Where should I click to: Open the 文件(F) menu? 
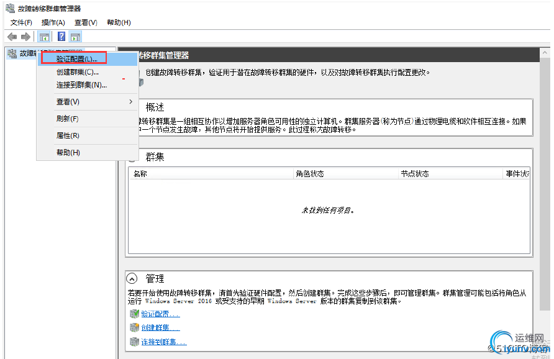(x=21, y=22)
